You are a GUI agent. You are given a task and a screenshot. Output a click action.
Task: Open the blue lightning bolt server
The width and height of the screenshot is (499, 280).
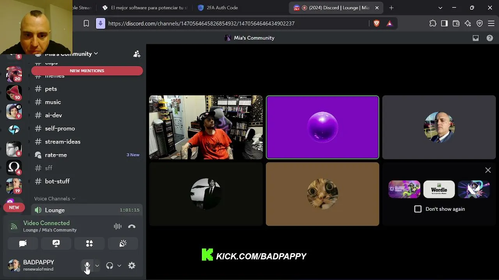[x=14, y=130]
